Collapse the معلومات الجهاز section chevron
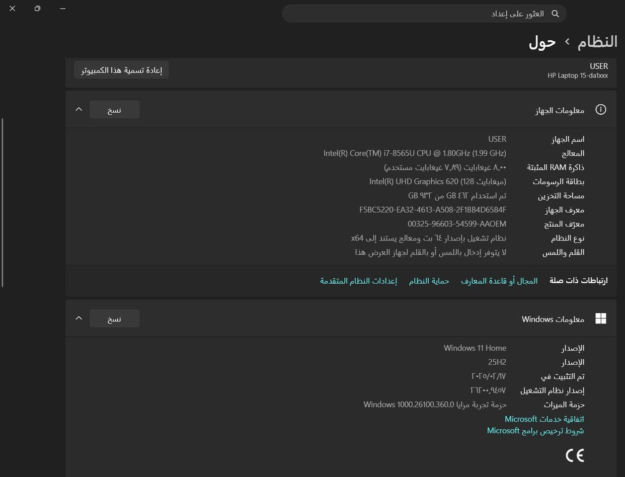625x477 pixels. tap(78, 109)
